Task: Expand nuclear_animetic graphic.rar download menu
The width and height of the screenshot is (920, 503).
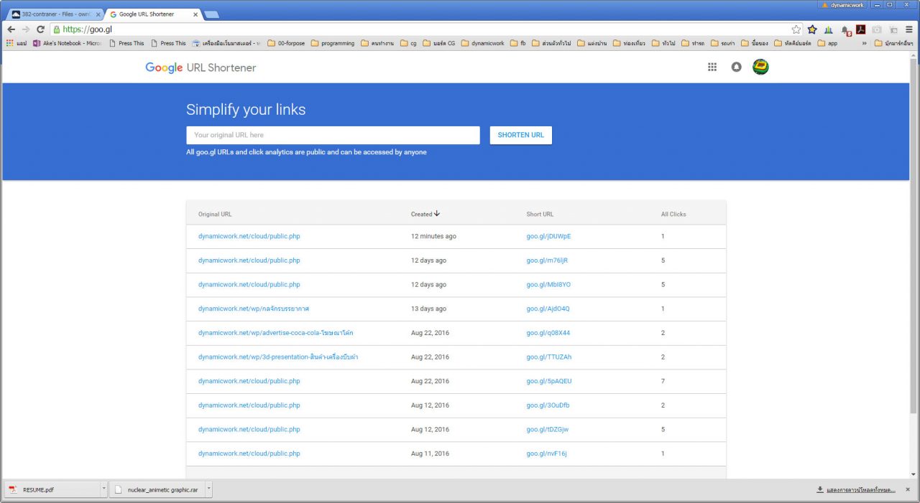Action: click(208, 489)
